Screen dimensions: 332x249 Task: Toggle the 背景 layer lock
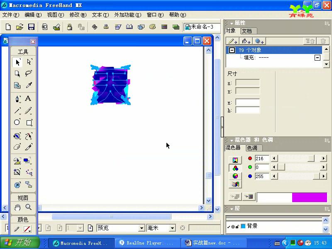click(237, 227)
